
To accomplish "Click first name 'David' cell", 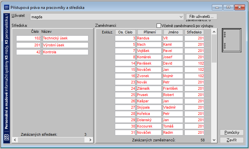I will point(173,63).
